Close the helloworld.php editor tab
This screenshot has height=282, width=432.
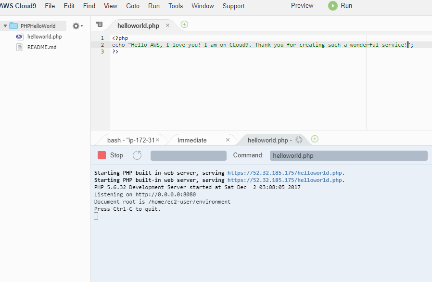(167, 26)
